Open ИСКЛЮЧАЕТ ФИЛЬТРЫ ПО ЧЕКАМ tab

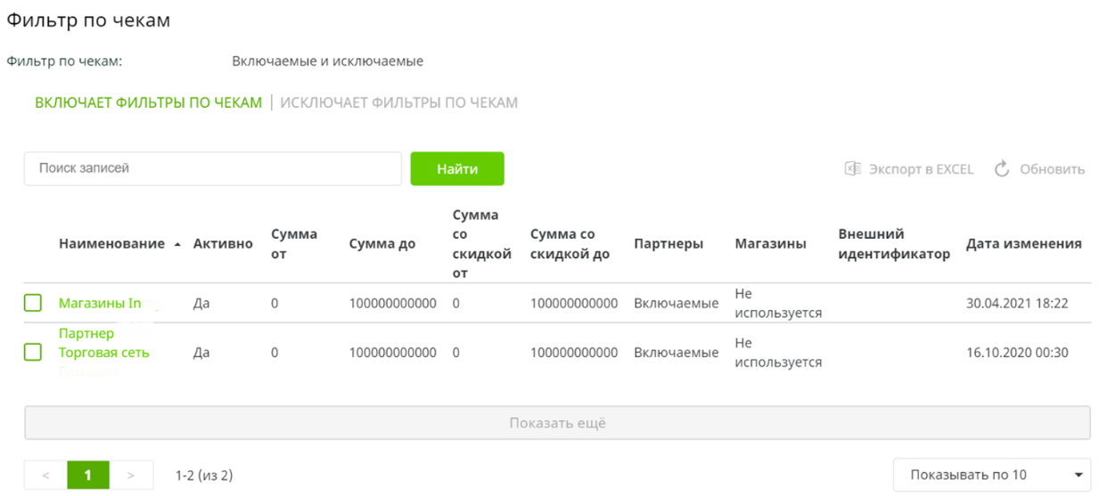tap(398, 102)
